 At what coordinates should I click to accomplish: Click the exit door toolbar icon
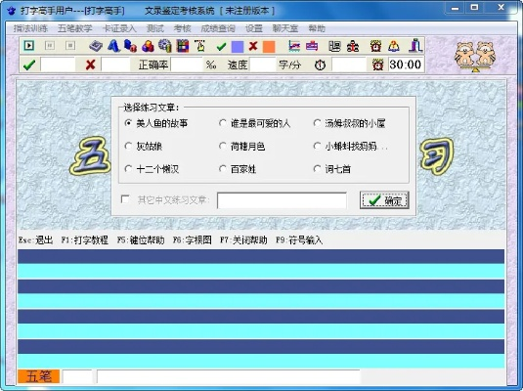[415, 46]
